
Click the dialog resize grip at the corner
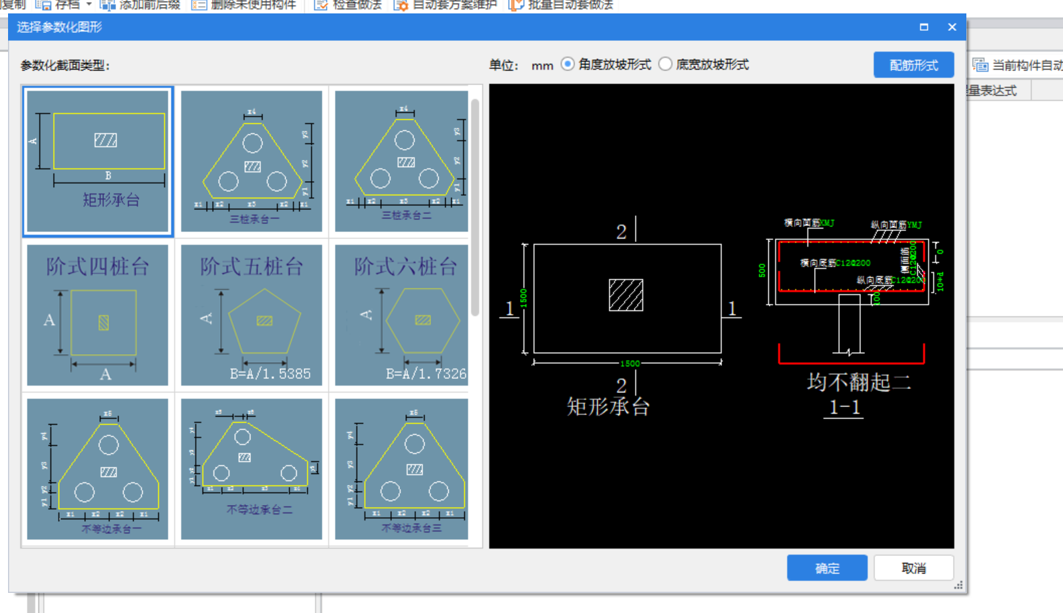click(x=959, y=586)
